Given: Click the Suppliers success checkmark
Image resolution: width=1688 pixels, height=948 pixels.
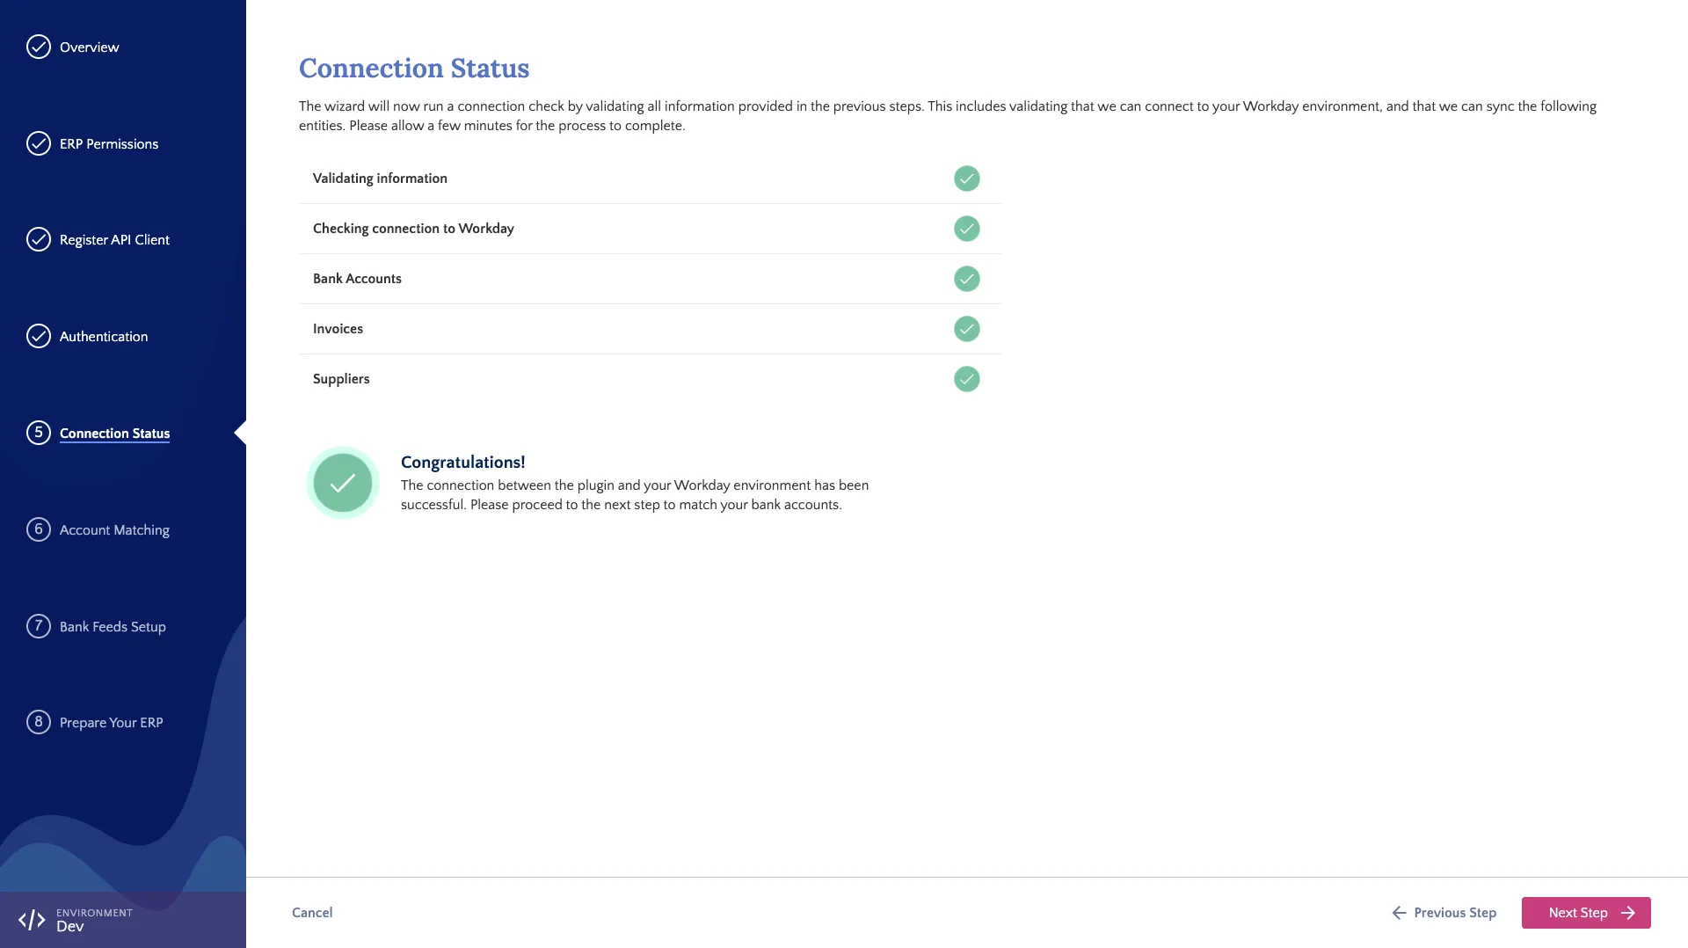Looking at the screenshot, I should 966,379.
